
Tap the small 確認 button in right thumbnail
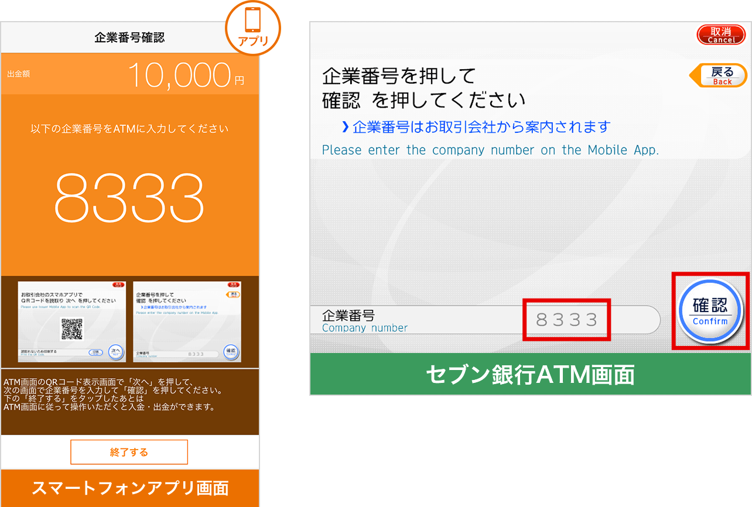click(231, 351)
